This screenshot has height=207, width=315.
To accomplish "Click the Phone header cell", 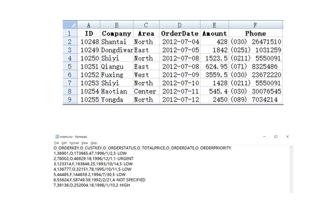I will point(255,33).
